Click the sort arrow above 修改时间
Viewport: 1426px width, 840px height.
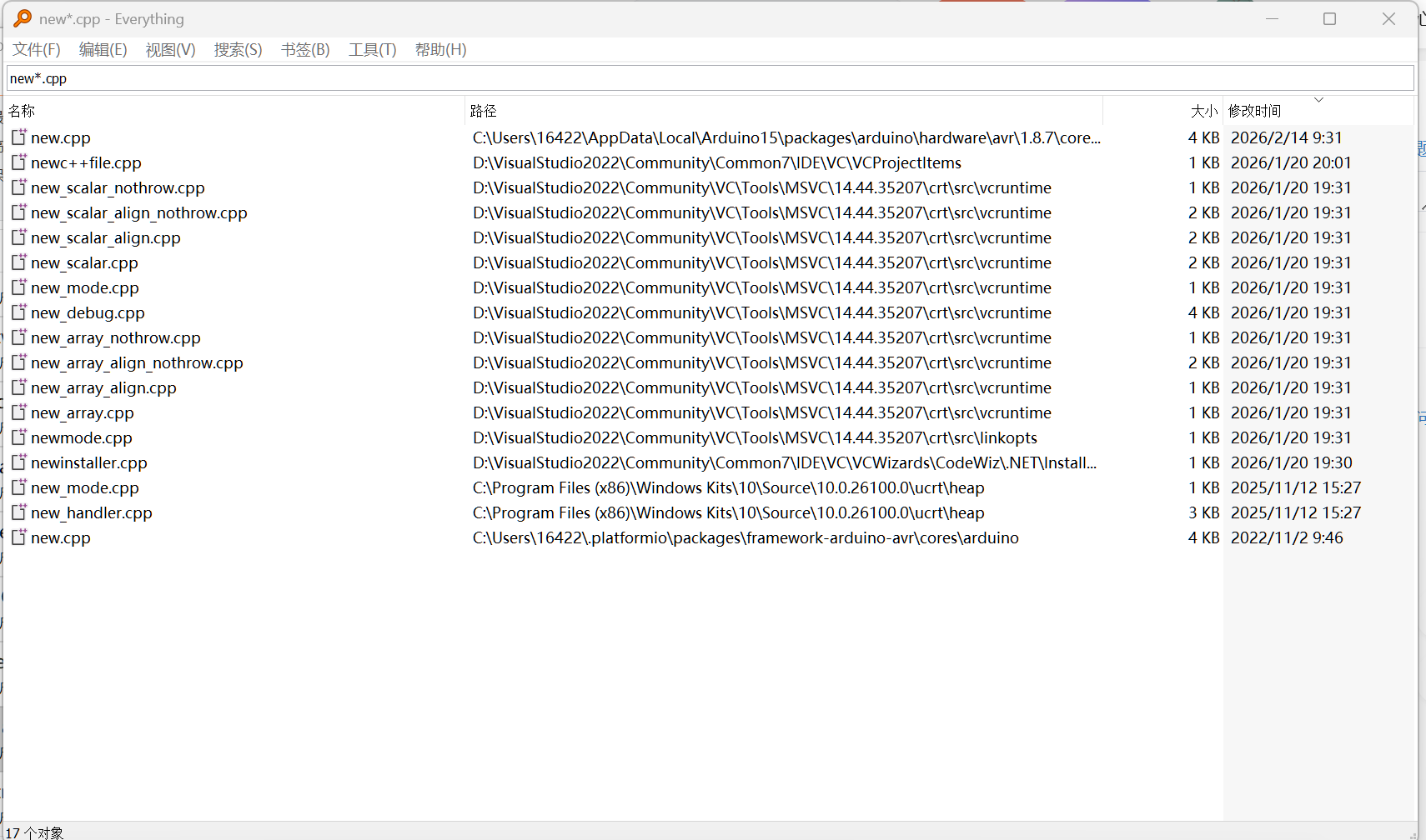coord(1318,100)
